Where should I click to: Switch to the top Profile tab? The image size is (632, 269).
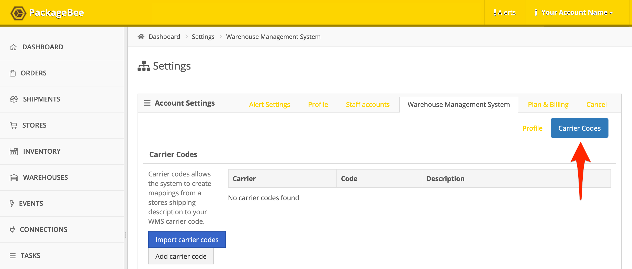tap(318, 104)
